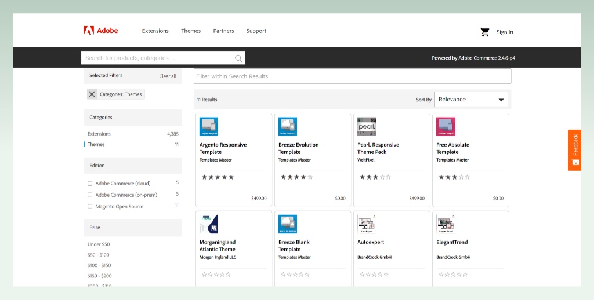Click Filter within Search Results field
594x300 pixels.
(x=352, y=76)
